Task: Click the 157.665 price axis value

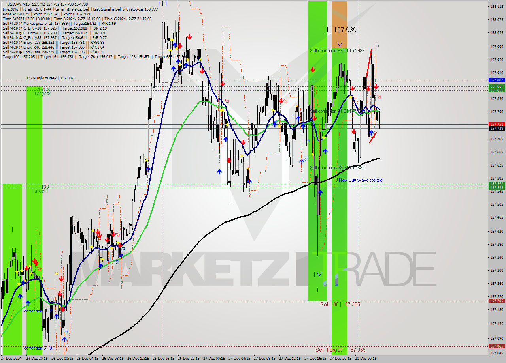Action: click(497, 152)
